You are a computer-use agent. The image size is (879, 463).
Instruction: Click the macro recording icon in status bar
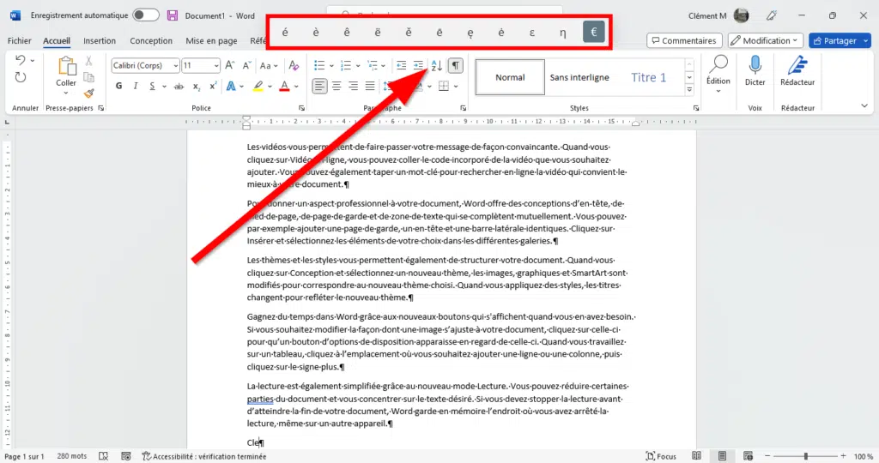pos(126,456)
